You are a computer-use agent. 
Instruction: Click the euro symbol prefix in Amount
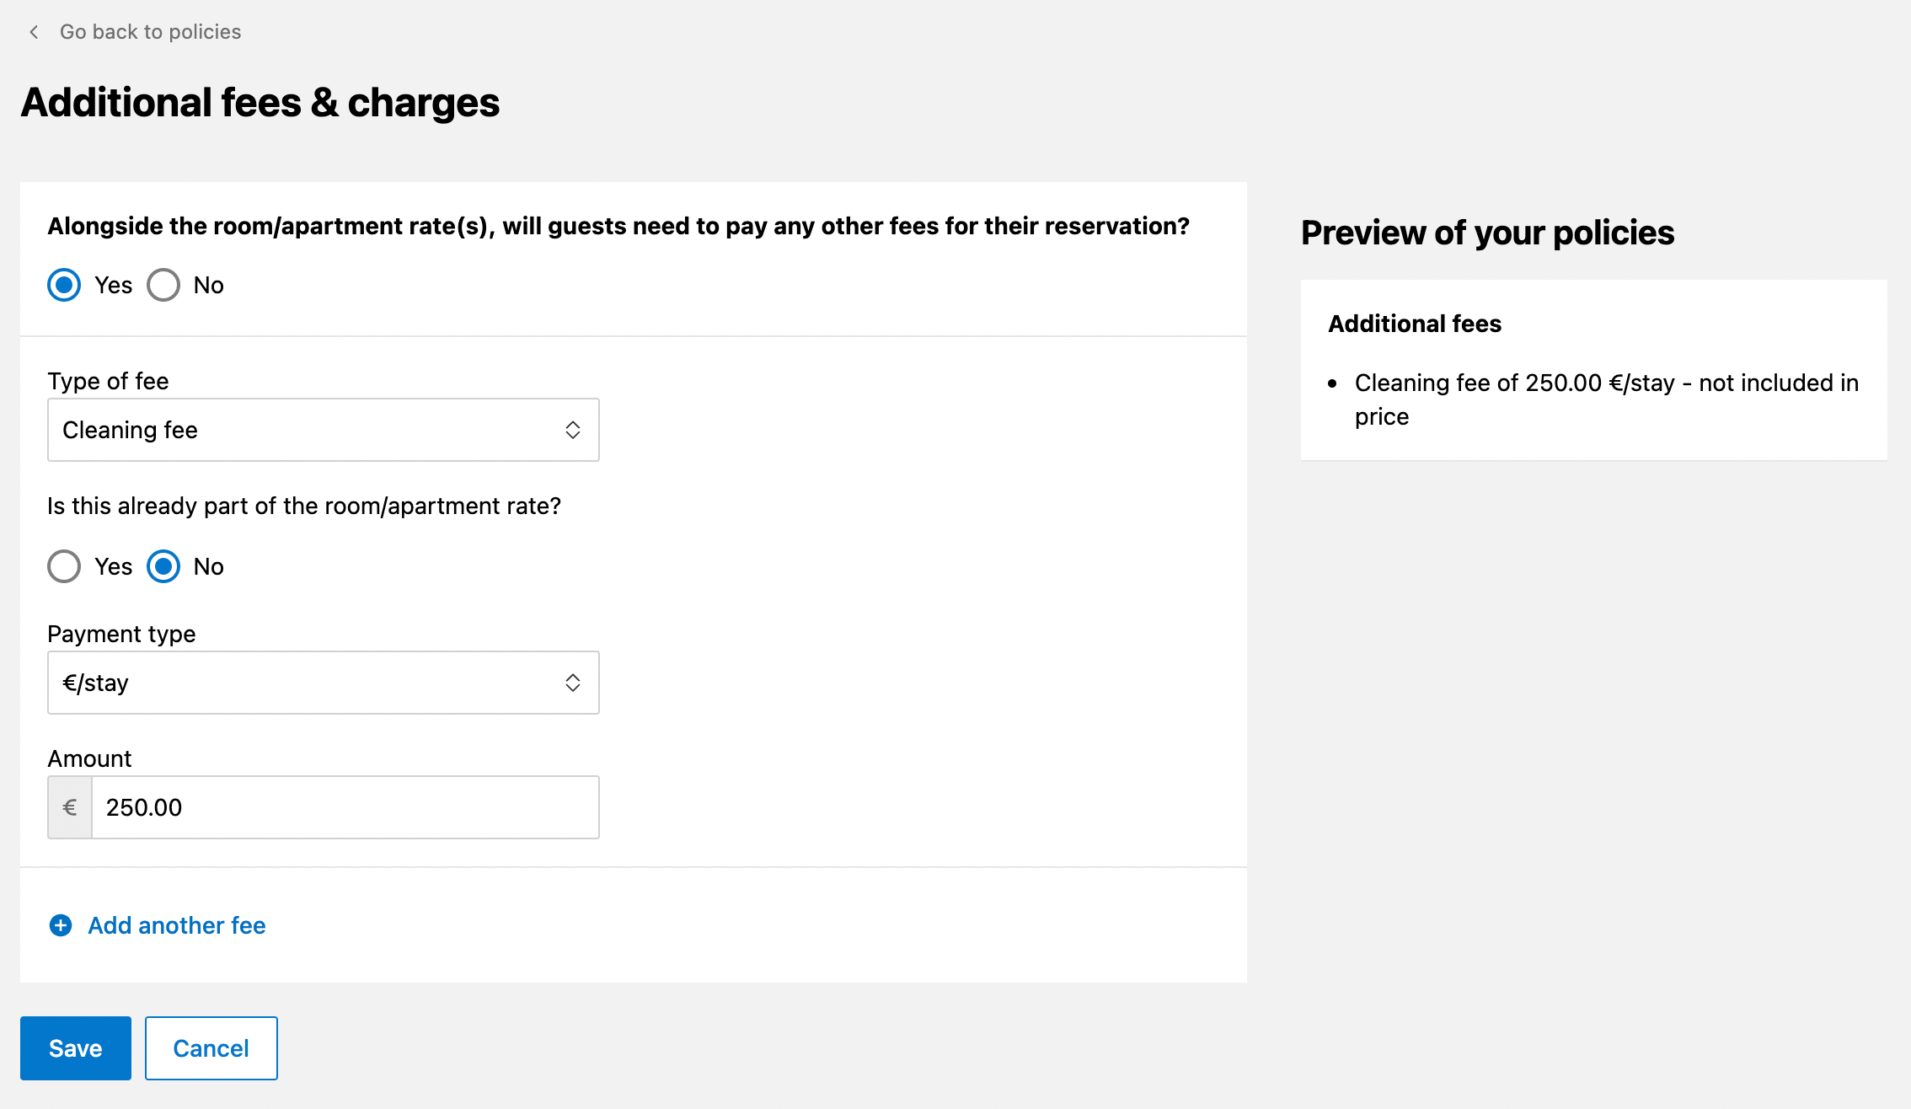pos(70,807)
